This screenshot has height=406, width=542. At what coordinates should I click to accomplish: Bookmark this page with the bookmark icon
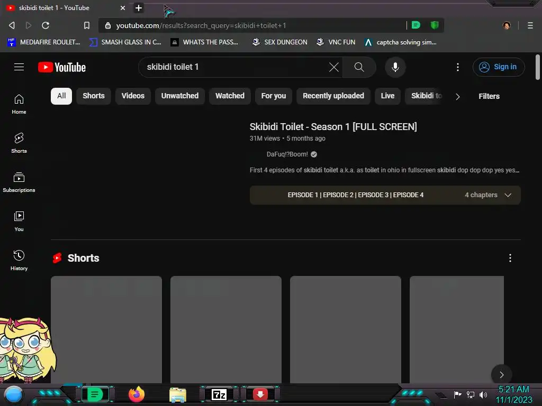click(x=87, y=25)
